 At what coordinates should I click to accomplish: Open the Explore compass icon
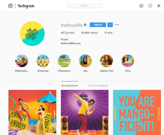(141, 6)
